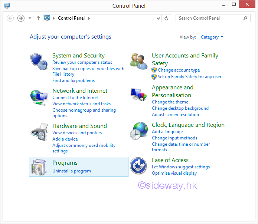Open View devices and printers link
This screenshot has width=258, height=224.
[x=77, y=133]
